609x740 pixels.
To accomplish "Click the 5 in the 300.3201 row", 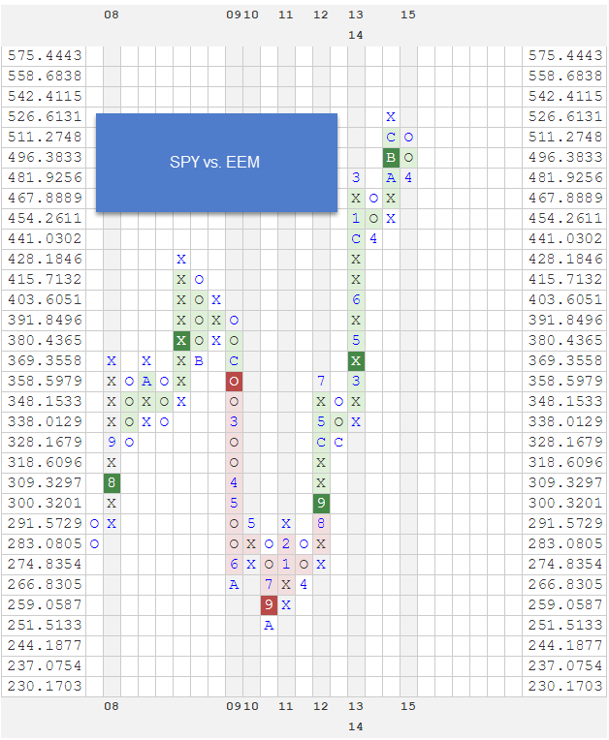I will (x=234, y=503).
